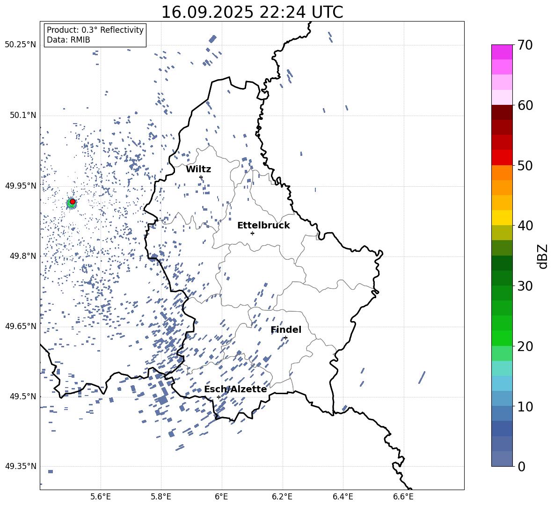
Task: Click the dark maroon swatch below 60
Action: pyautogui.click(x=502, y=112)
